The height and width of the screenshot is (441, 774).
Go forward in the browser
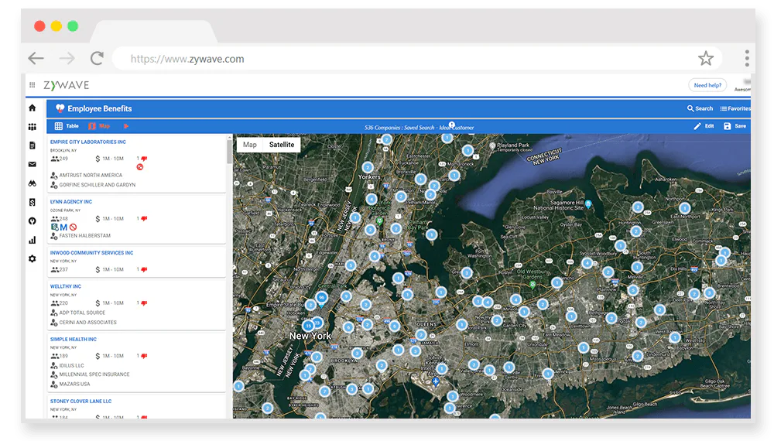coord(67,58)
